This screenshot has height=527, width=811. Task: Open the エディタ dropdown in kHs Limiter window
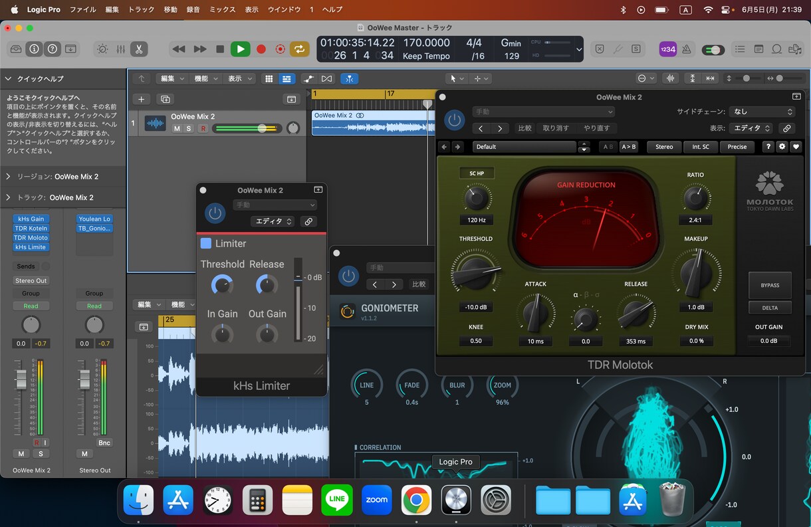click(273, 221)
